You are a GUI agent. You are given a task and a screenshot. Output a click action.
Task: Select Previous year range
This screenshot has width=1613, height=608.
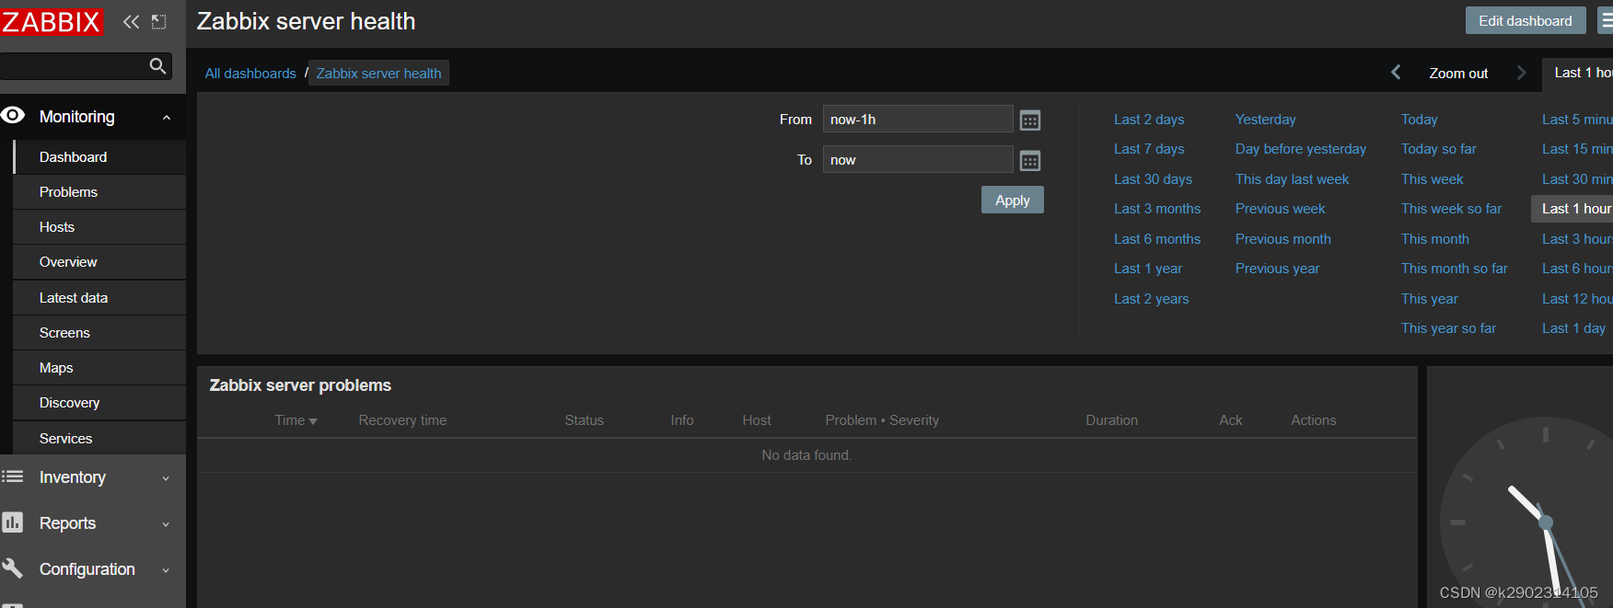click(x=1277, y=269)
